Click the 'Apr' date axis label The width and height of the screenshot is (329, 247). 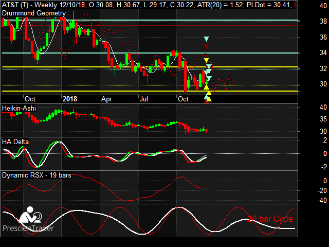pos(106,99)
